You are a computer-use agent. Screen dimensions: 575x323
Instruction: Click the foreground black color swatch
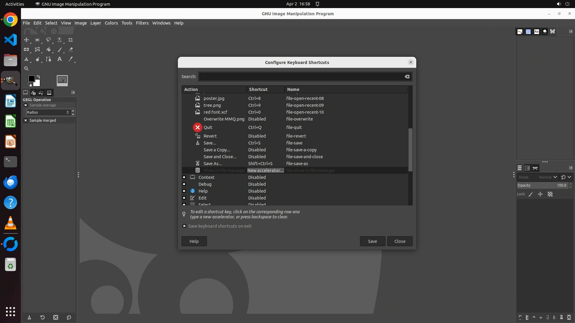click(x=31, y=79)
